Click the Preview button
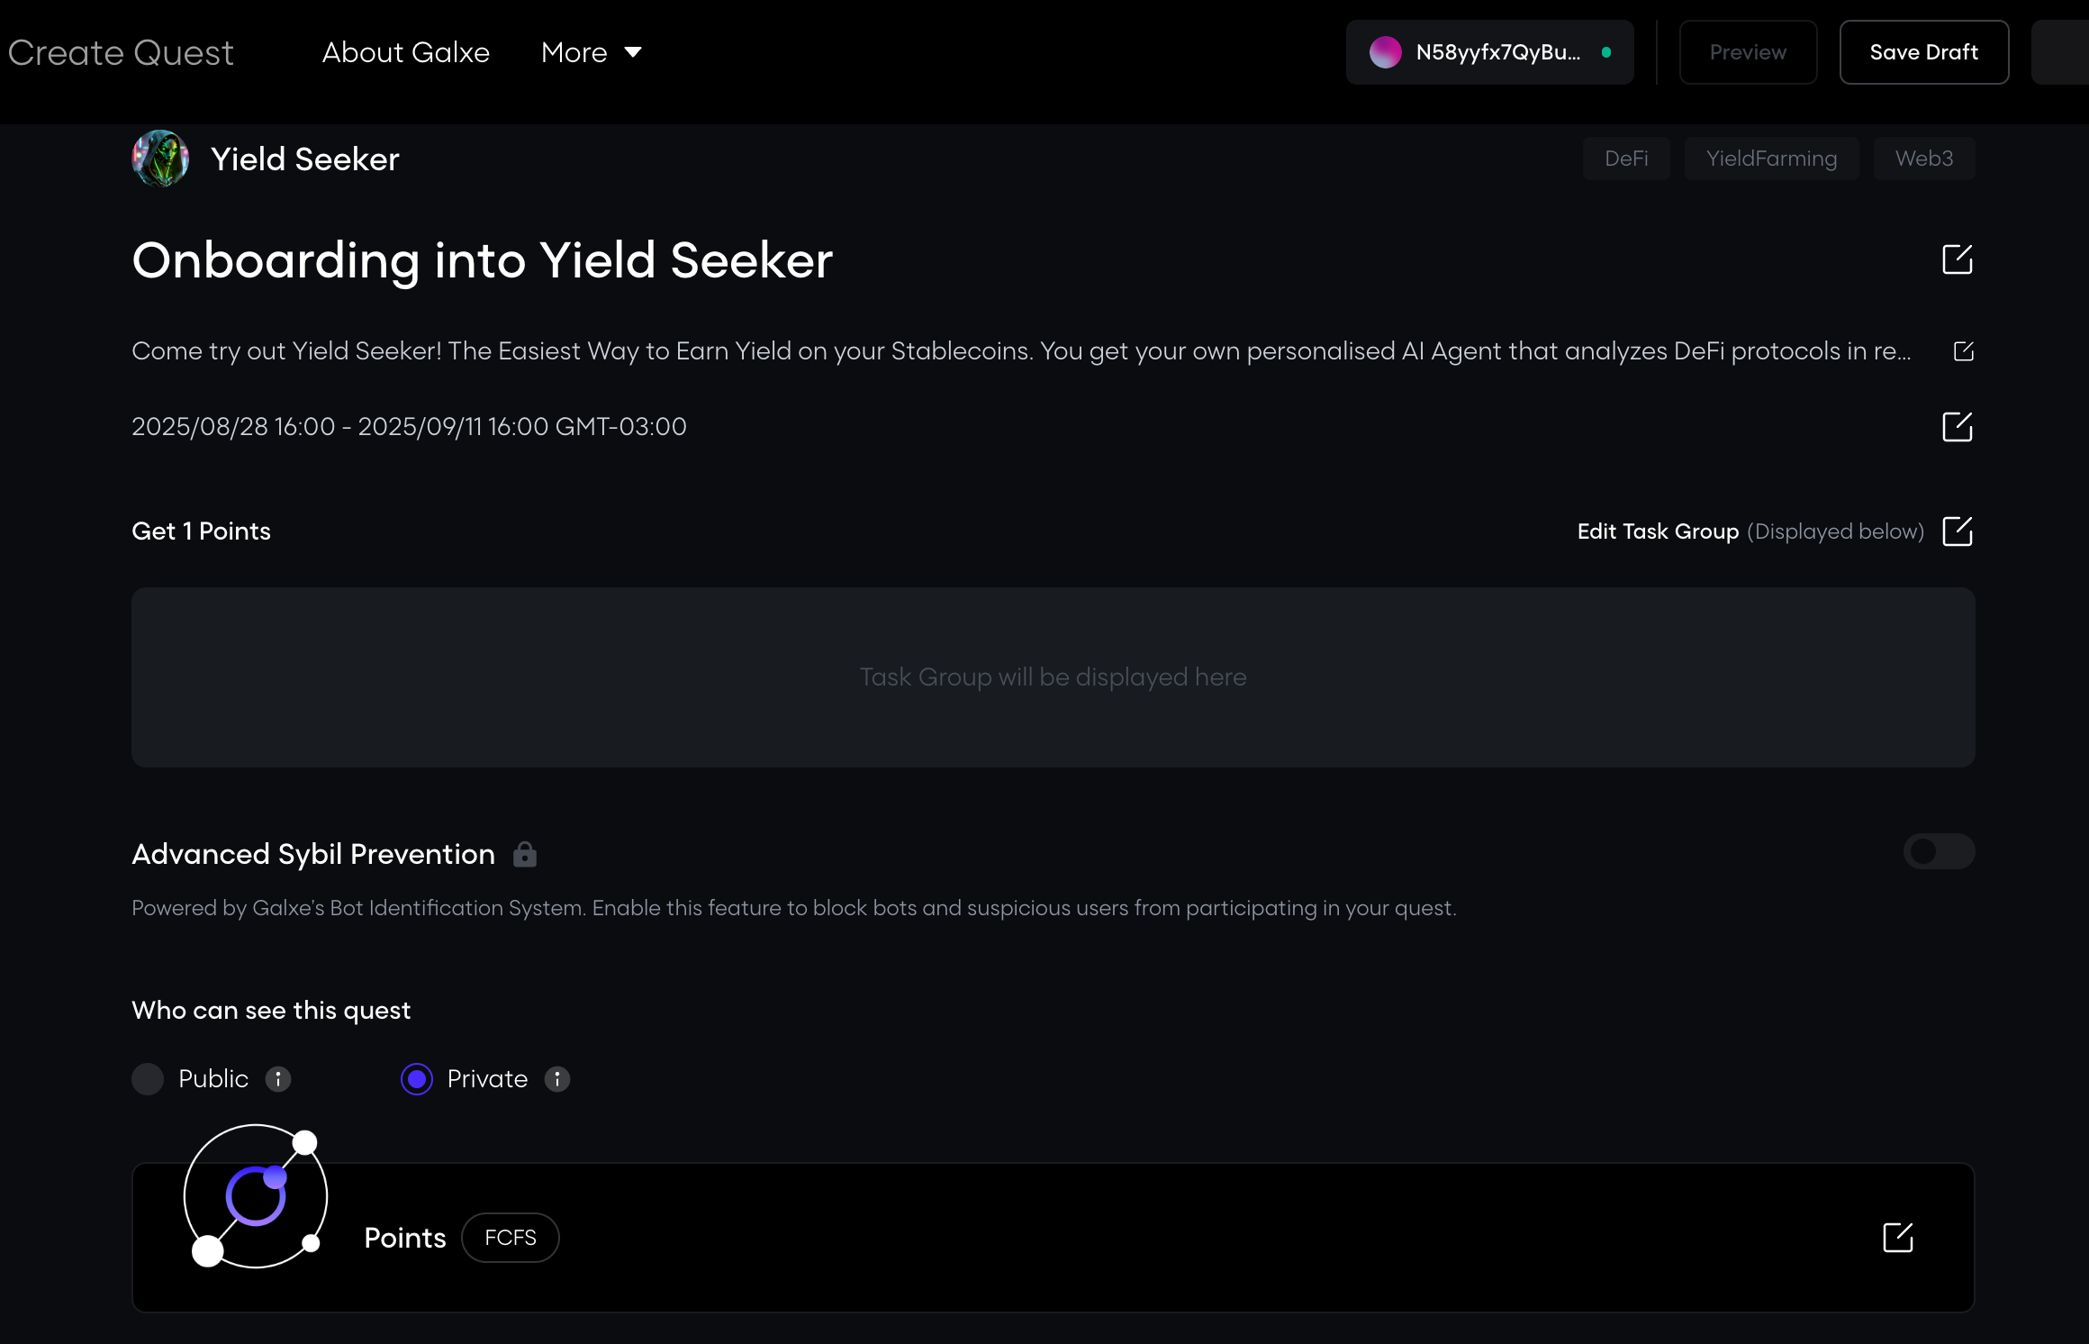Viewport: 2089px width, 1344px height. [1747, 51]
